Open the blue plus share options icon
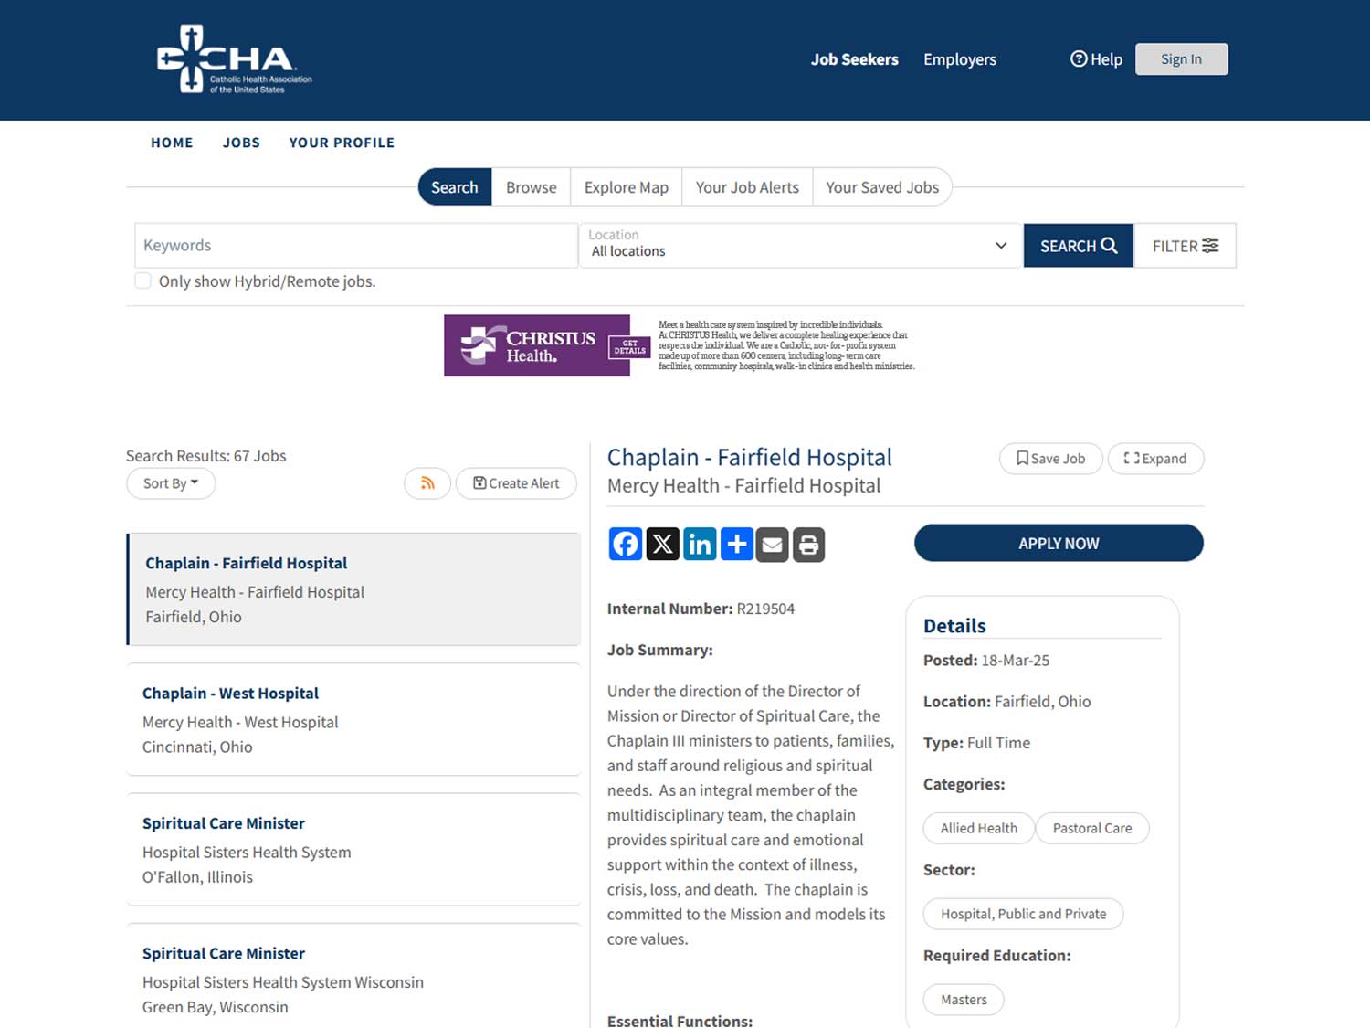Screen dimensions: 1370x1028 [736, 545]
